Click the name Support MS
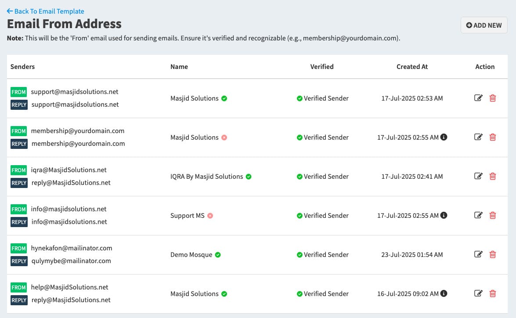The height and width of the screenshot is (318, 516). [187, 216]
